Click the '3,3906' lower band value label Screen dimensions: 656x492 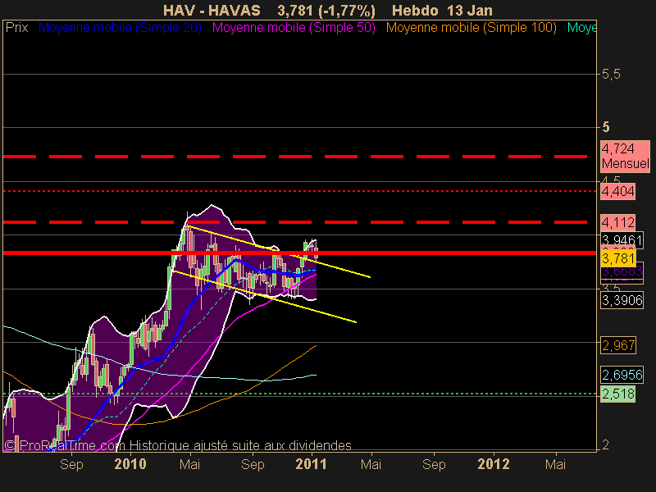point(622,300)
